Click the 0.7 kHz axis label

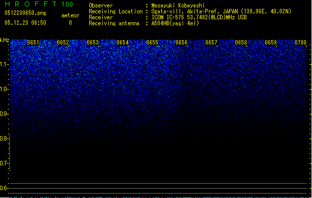(4, 163)
